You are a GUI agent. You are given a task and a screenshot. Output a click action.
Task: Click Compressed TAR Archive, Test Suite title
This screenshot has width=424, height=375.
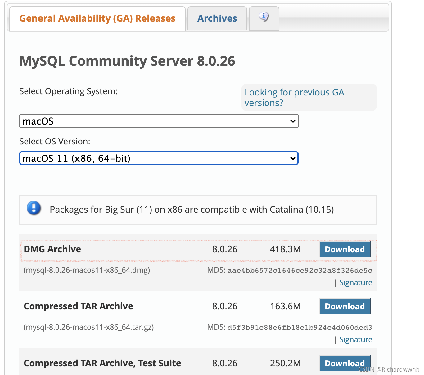coord(102,363)
